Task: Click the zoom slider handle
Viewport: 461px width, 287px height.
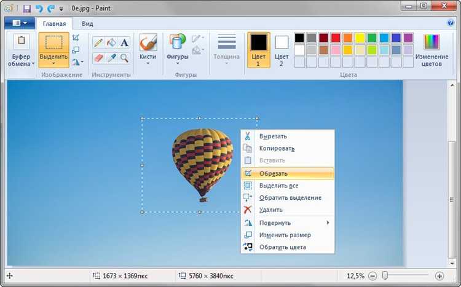Action: (385, 275)
